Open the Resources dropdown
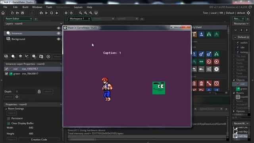 click(x=241, y=24)
